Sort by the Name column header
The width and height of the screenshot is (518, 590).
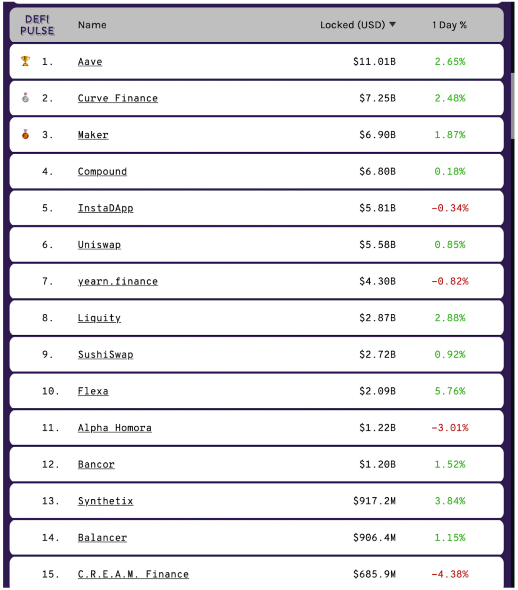92,25
